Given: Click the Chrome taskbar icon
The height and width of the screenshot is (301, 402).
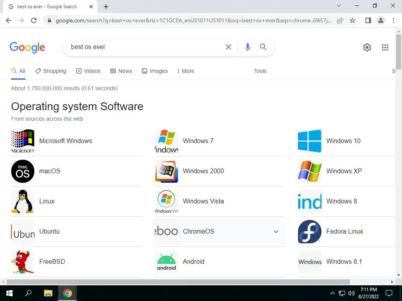Looking at the screenshot, I should coord(68,293).
